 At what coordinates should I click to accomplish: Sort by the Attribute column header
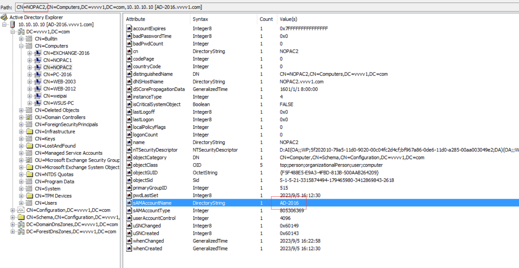(x=157, y=19)
